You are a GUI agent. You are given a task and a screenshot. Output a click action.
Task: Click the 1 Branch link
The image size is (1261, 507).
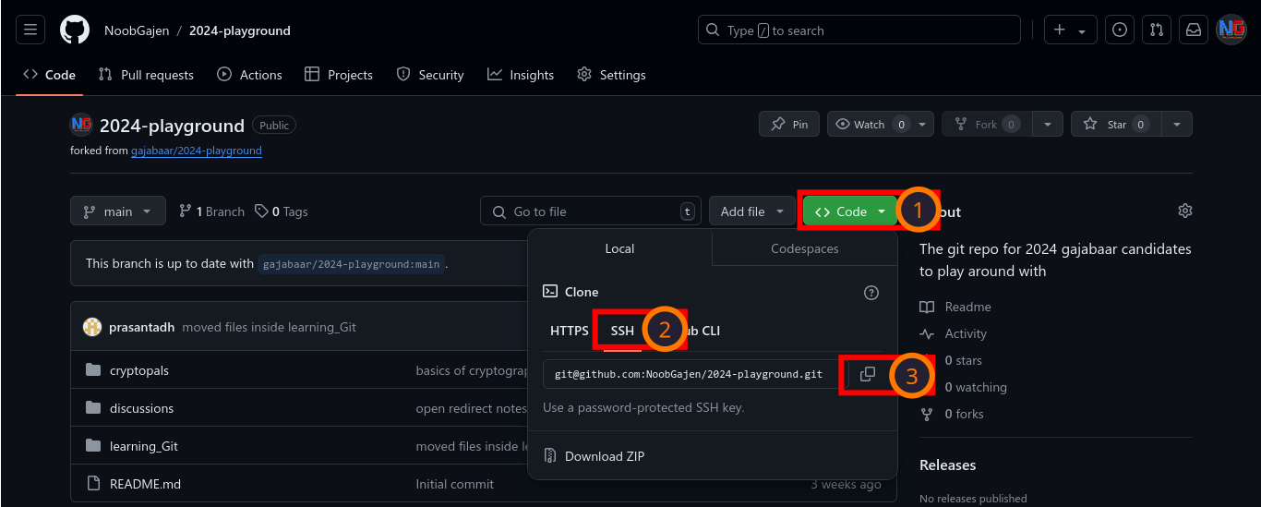click(x=211, y=211)
